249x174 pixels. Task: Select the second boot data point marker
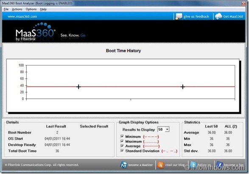(x=183, y=87)
